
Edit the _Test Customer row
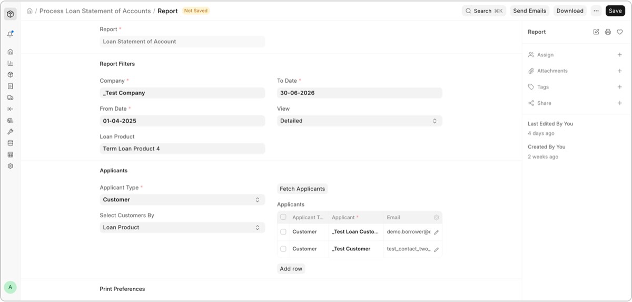(436, 249)
